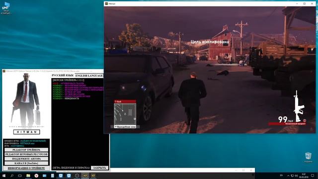Open Мой компьютер desktop icon
This screenshot has height=179, width=318.
6,8
